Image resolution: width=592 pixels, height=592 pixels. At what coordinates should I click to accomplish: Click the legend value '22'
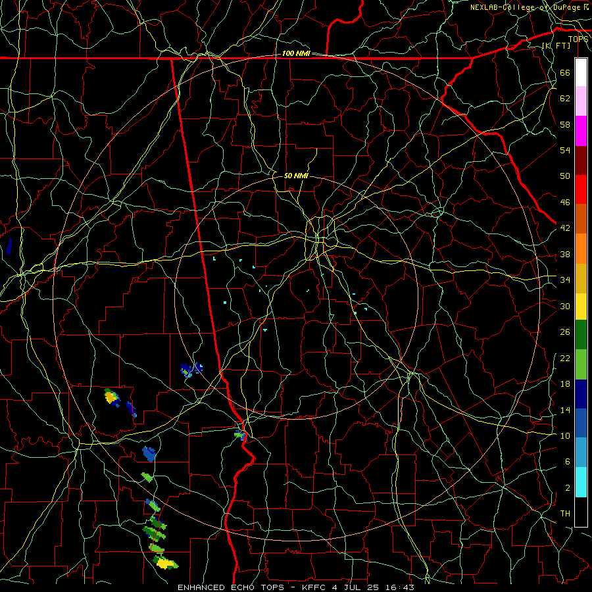coord(565,358)
